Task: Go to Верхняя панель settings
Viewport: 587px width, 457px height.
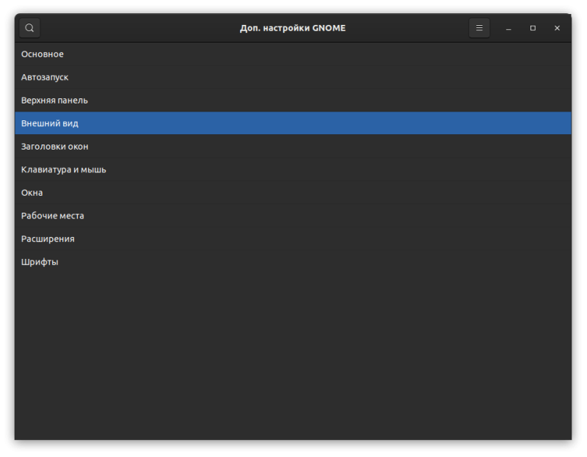Action: click(x=293, y=100)
